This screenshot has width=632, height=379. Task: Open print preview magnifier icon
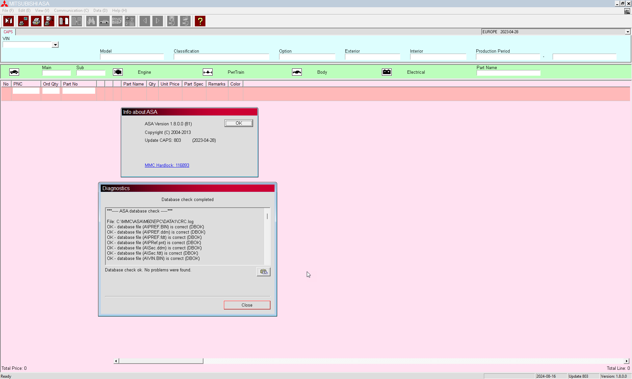pyautogui.click(x=49, y=21)
